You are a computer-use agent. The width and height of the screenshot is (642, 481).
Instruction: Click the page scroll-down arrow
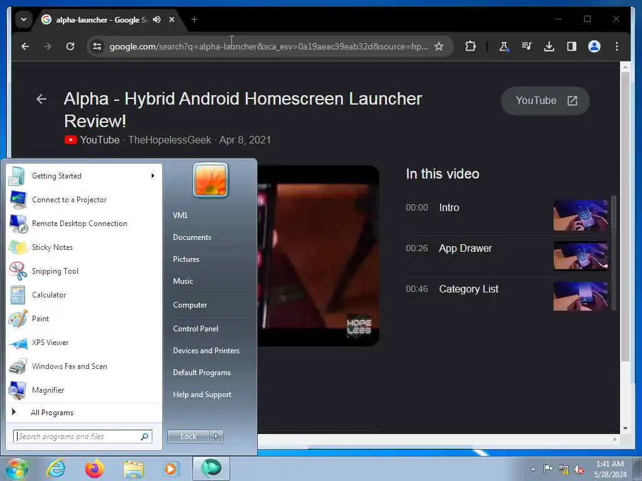click(x=625, y=428)
